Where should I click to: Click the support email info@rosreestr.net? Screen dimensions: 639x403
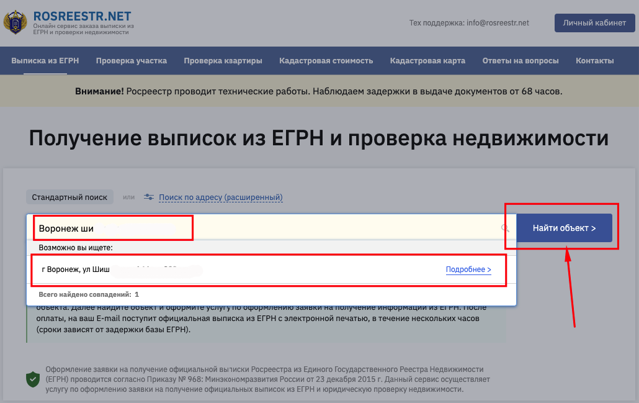(498, 23)
